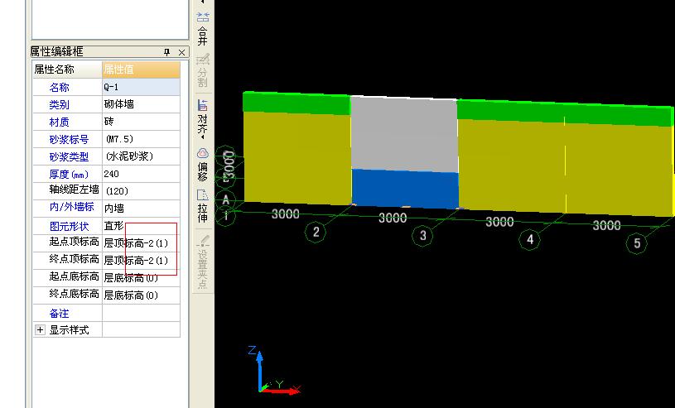This screenshot has width=675, height=408.
Task: Click the 厚度(mm) property label
Action: 69,174
